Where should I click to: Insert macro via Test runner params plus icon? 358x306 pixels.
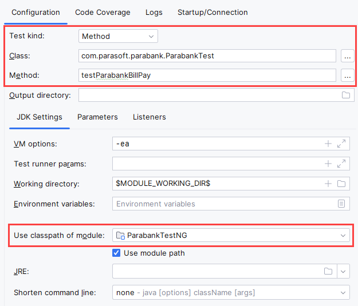click(328, 164)
